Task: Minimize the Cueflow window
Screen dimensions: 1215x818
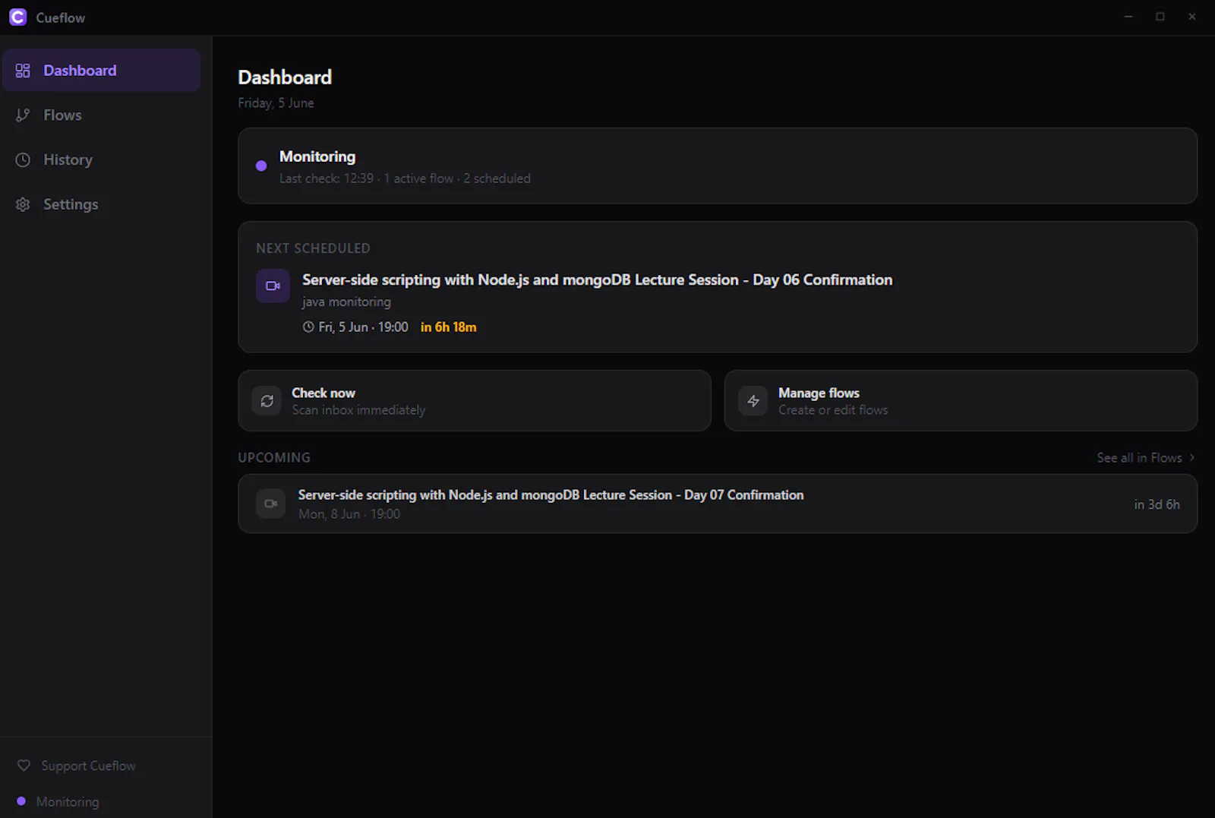Action: (1128, 17)
